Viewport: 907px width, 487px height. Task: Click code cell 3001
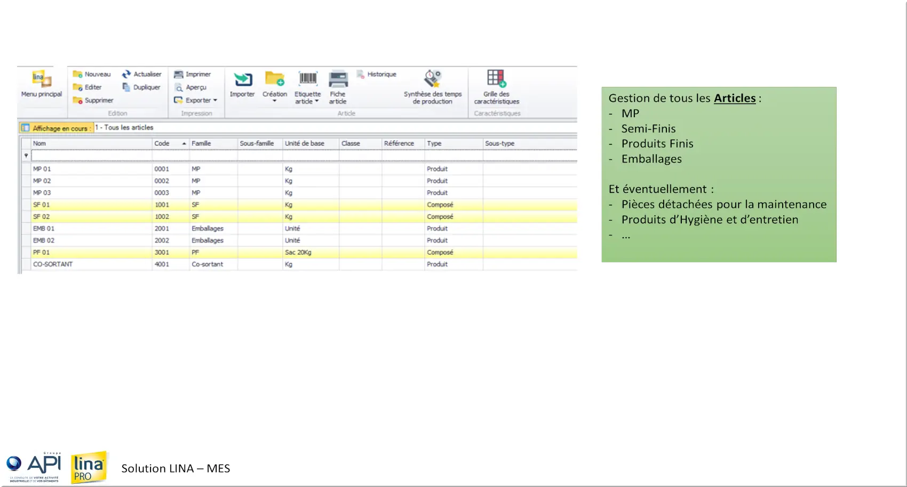point(171,252)
